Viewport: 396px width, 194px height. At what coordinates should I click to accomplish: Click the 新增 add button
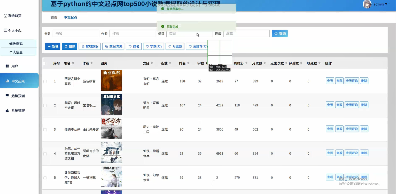point(53,46)
